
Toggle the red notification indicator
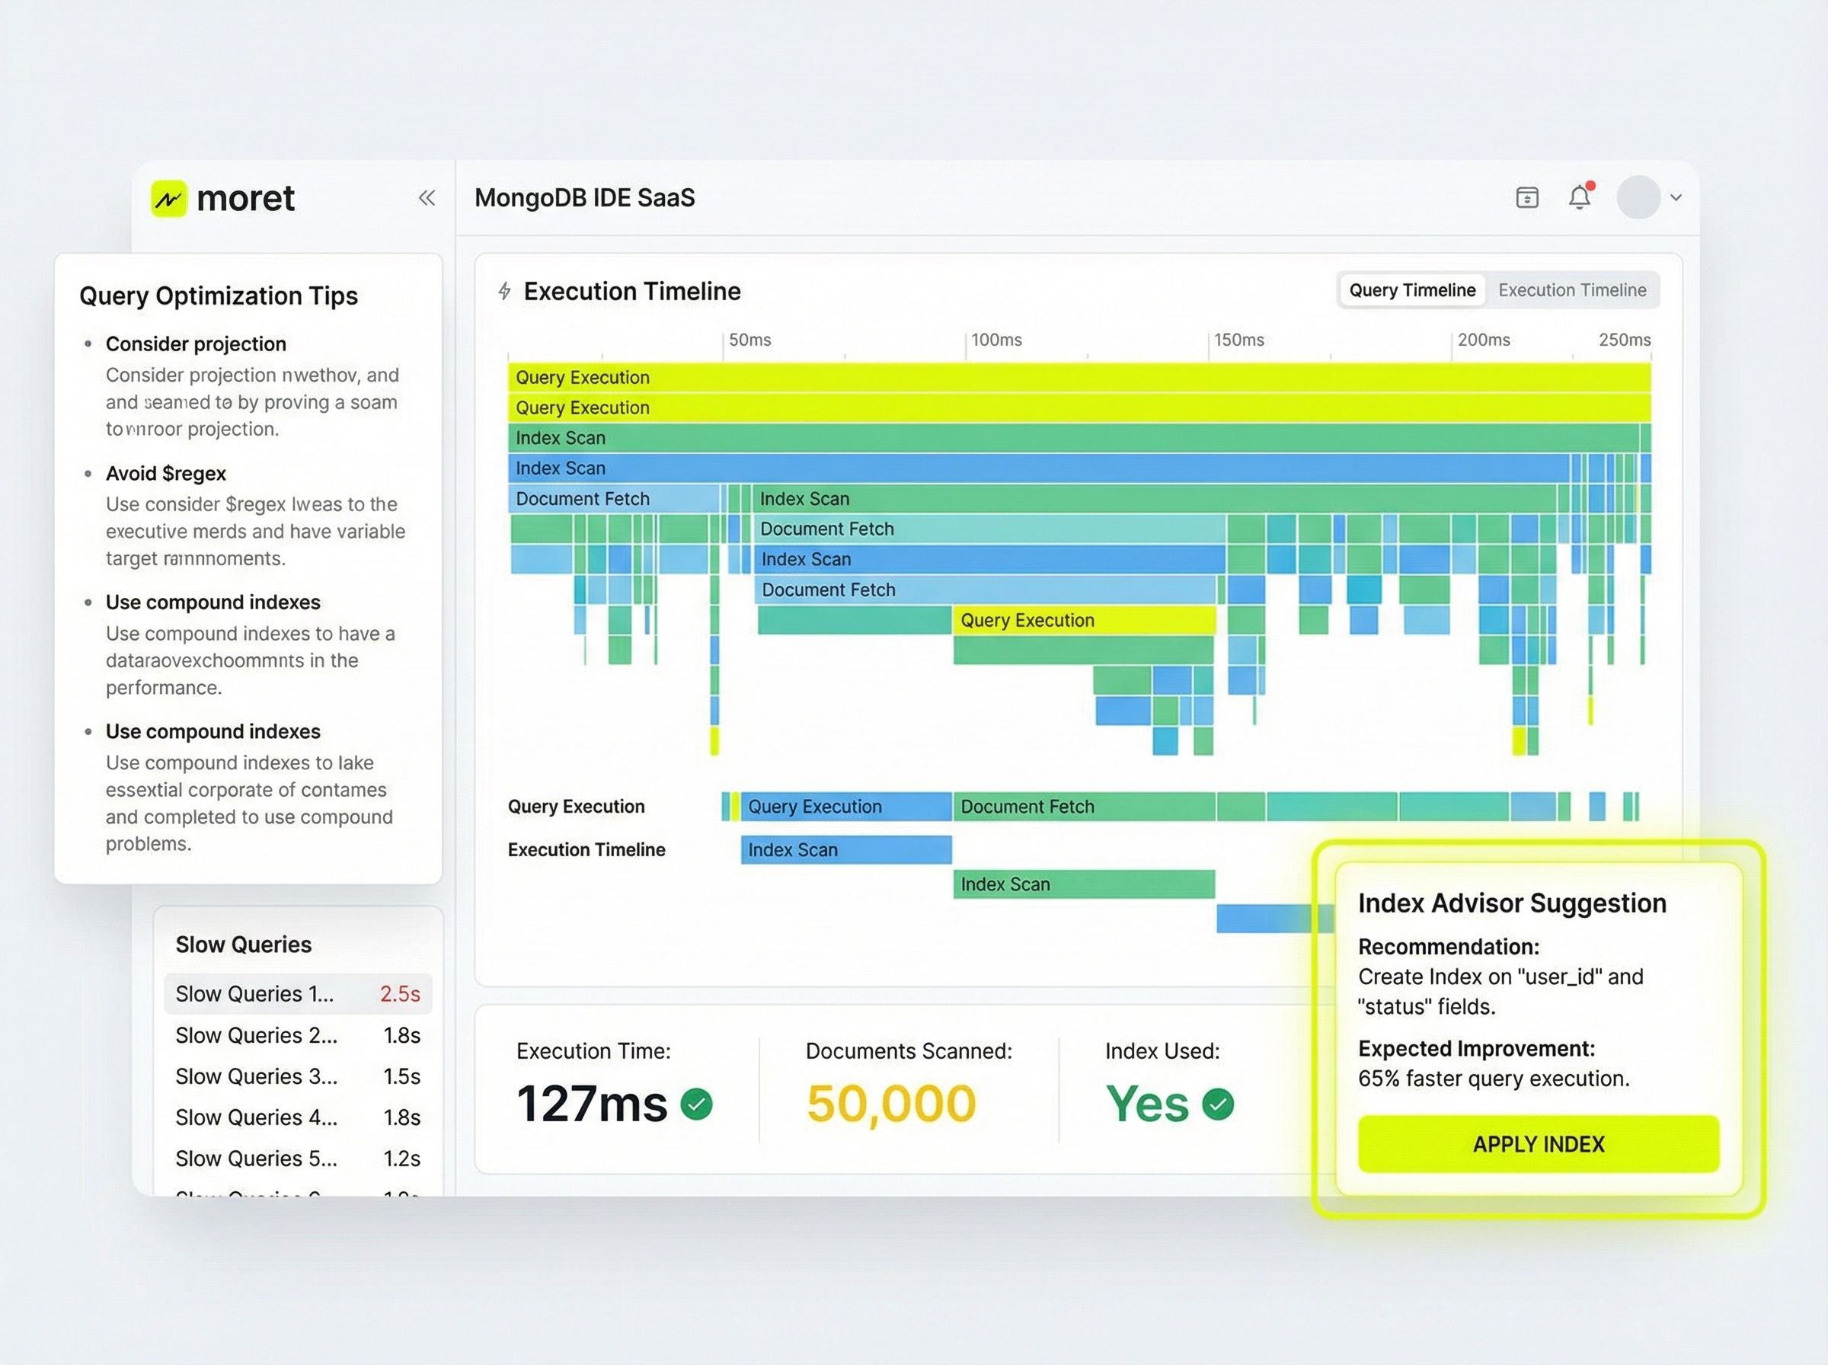[x=1590, y=185]
